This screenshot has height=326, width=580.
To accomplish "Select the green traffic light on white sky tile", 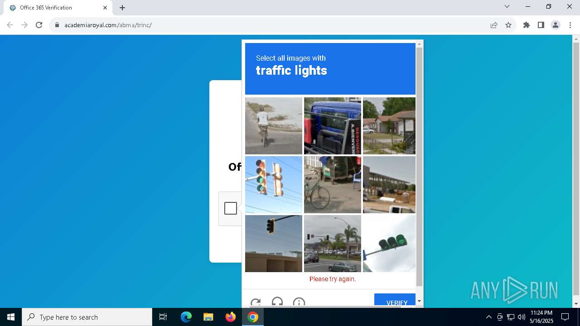I will click(x=389, y=244).
